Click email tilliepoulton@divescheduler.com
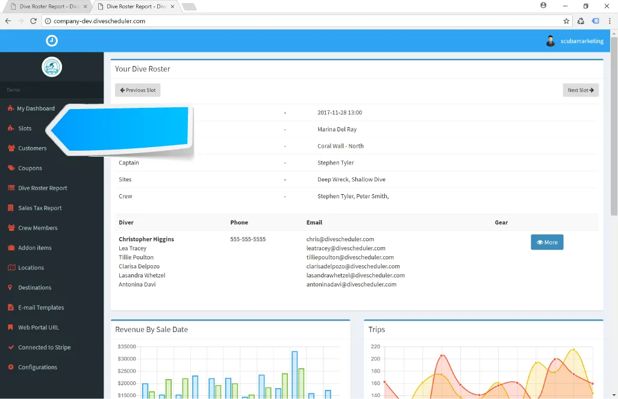The image size is (618, 399). pos(350,257)
